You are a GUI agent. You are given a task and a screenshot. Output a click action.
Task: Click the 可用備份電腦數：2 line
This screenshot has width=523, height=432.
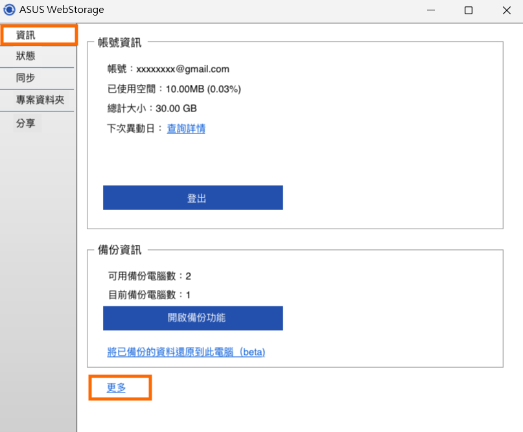(150, 276)
